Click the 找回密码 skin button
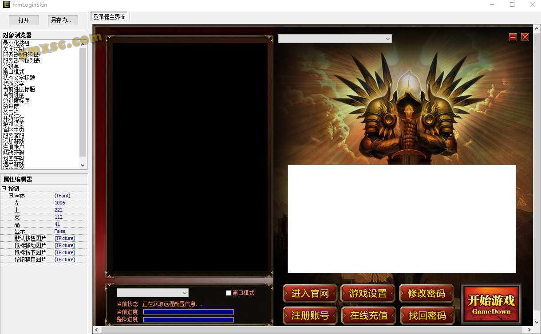 427,316
